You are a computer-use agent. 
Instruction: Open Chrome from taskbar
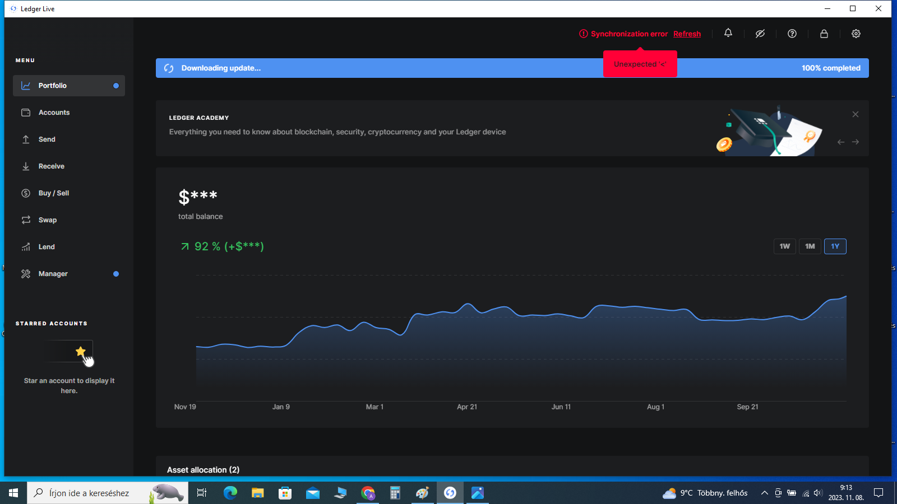[368, 493]
